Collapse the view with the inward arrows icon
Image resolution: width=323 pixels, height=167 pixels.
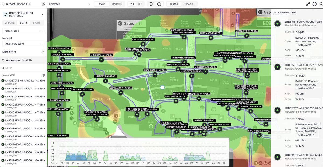308,4
